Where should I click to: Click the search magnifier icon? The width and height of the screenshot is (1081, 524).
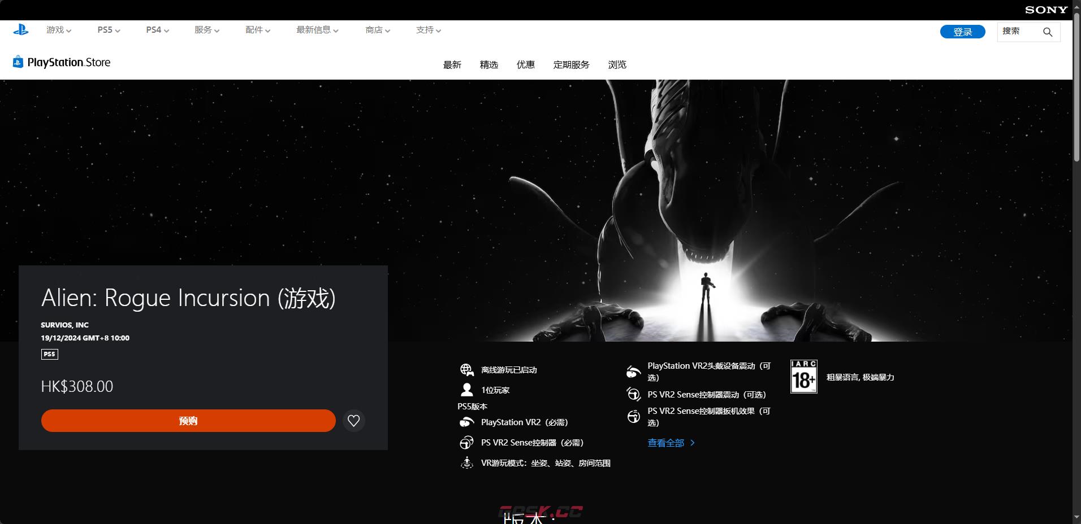click(1047, 32)
